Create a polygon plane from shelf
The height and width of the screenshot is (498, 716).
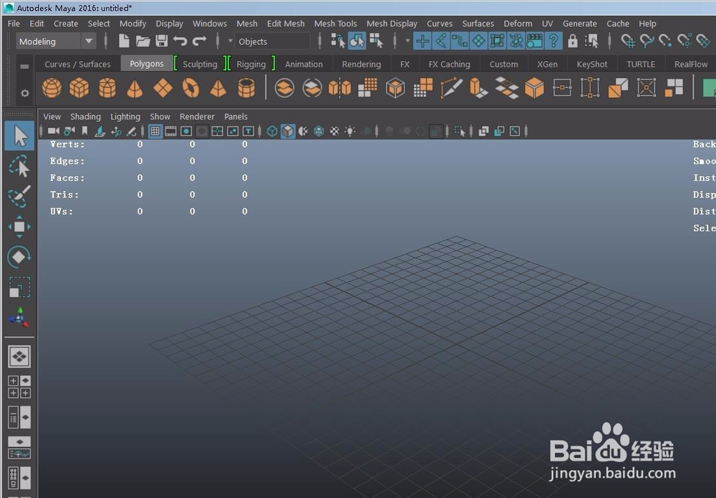[x=163, y=87]
